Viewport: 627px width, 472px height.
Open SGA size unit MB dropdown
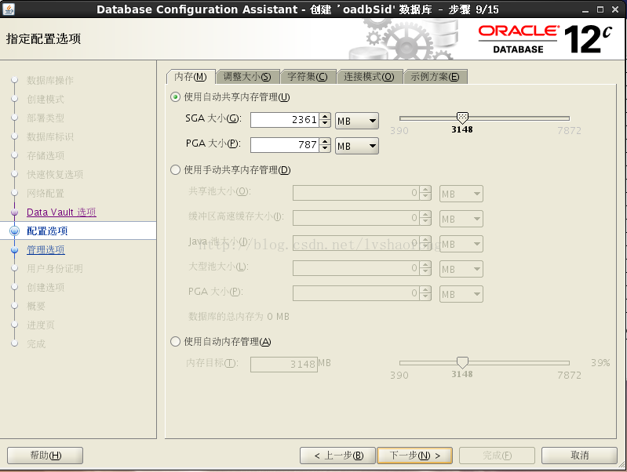[357, 120]
